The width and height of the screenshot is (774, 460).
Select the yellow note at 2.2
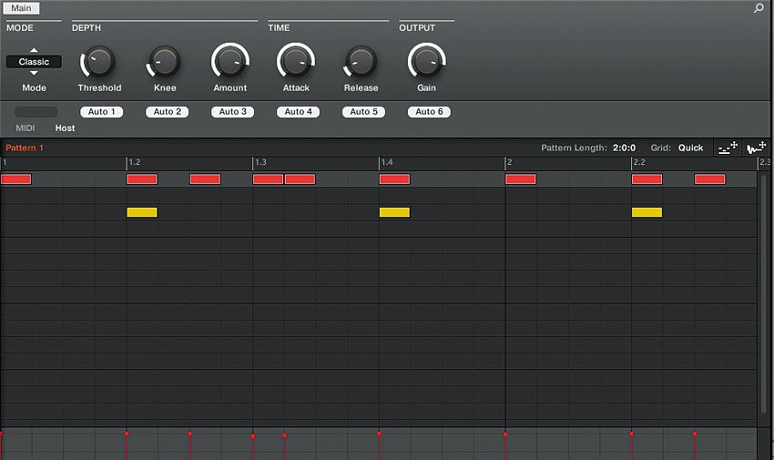point(647,212)
